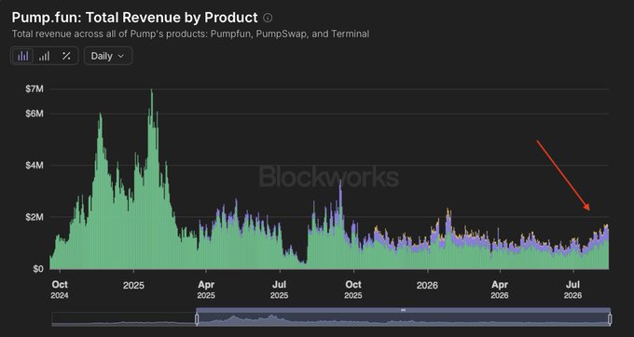Image resolution: width=634 pixels, height=337 pixels.
Task: Click the $7M y-axis label
Action: (x=34, y=88)
